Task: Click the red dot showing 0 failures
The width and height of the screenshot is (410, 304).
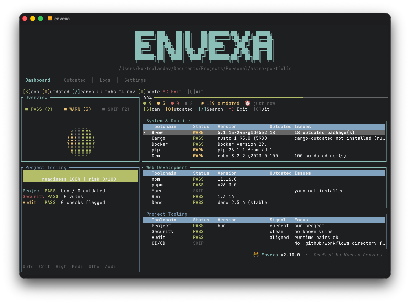Action: tap(172, 104)
